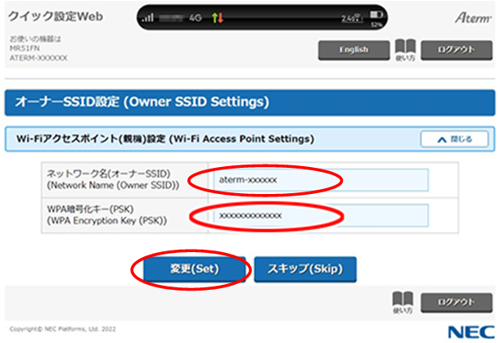Apply changes with the 変更(Set) button
Image resolution: width=500 pixels, height=343 pixels.
tap(195, 269)
